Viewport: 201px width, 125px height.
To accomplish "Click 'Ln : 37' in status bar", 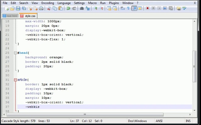I will tap(74, 121).
